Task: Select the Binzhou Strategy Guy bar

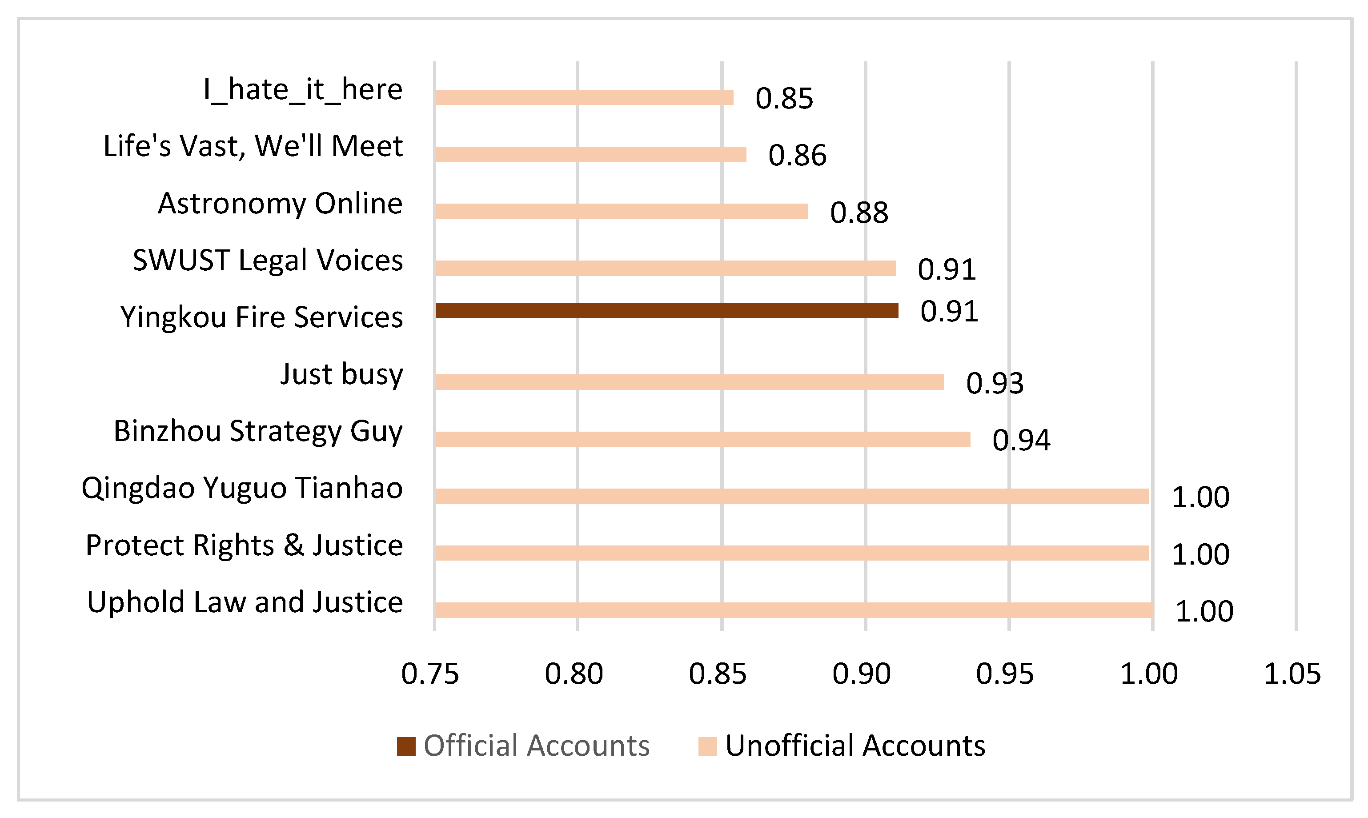Action: [x=702, y=439]
